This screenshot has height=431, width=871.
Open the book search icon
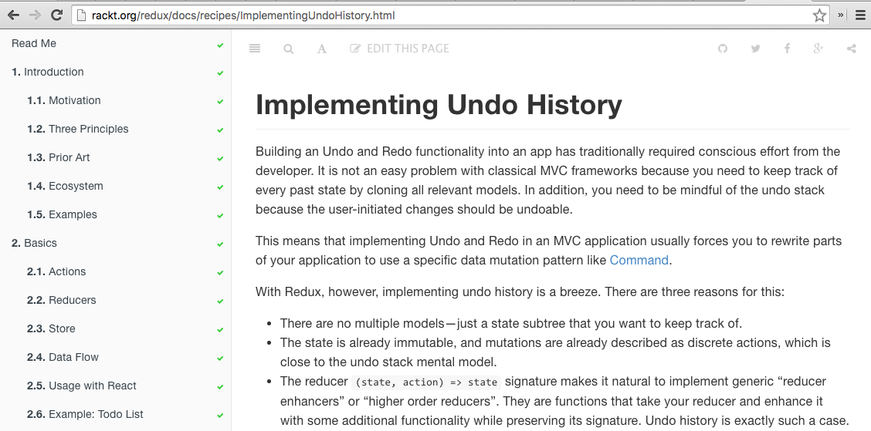[288, 49]
